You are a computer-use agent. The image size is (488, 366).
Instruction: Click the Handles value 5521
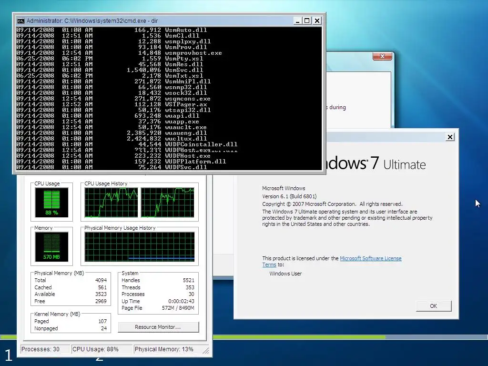point(189,280)
